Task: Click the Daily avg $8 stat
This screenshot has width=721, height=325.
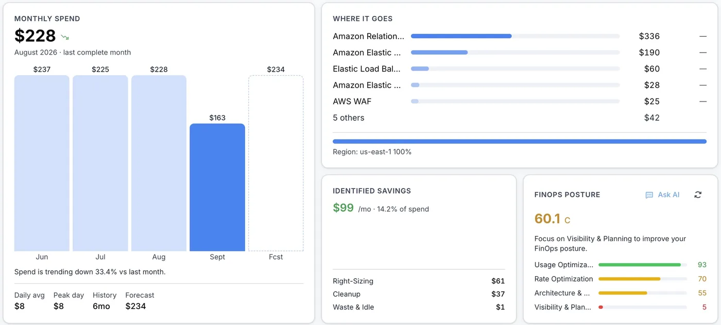Action: coord(29,301)
